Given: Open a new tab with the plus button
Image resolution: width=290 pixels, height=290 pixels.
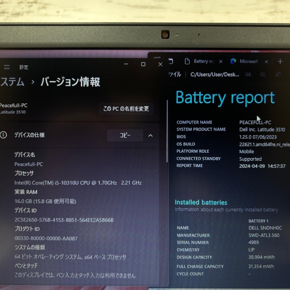Looking at the screenshot, I should (x=280, y=61).
